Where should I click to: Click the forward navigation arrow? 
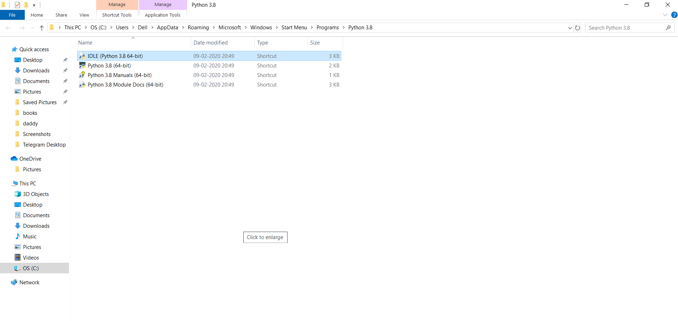tap(22, 28)
